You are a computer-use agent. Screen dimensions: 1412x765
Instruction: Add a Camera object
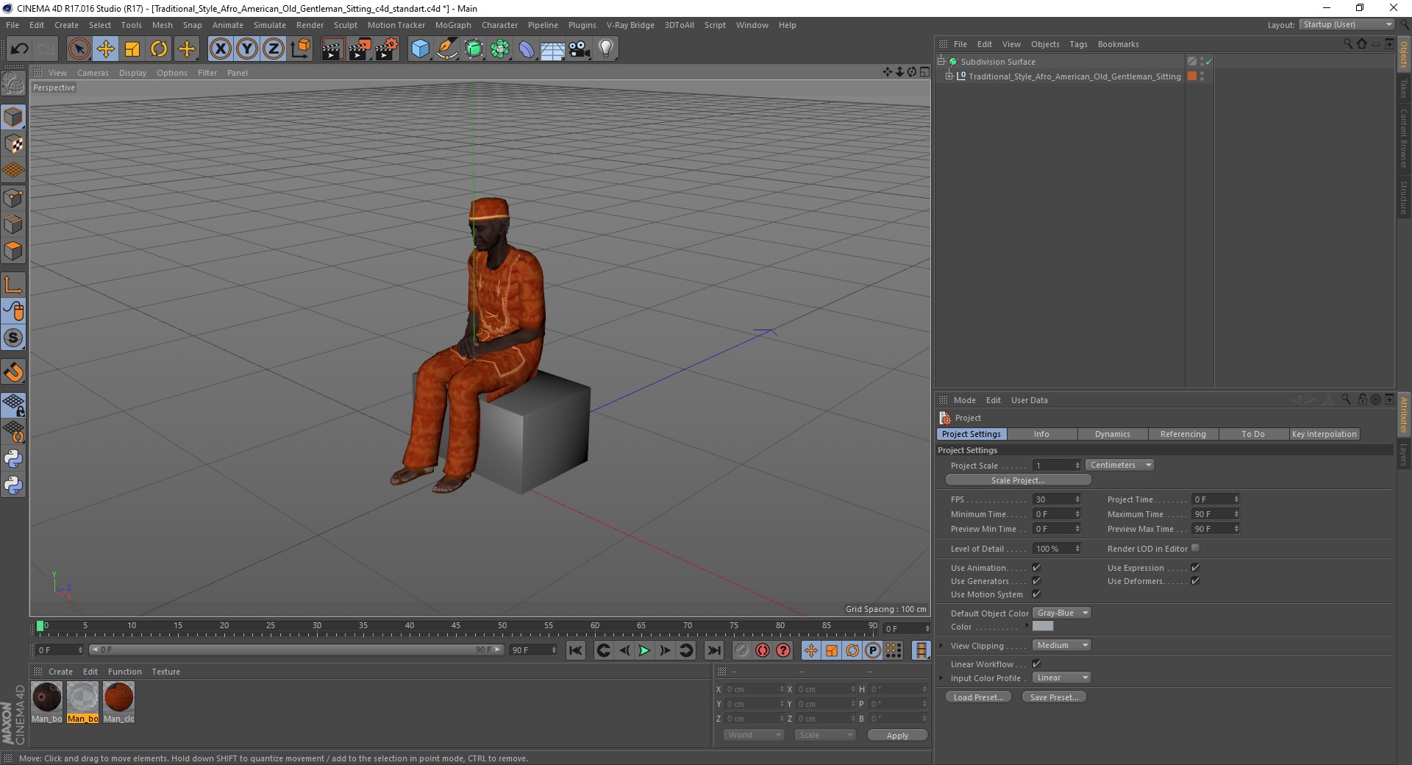tap(580, 49)
